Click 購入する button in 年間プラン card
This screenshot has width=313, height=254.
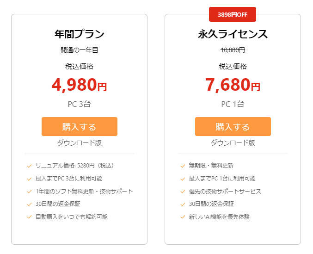(x=79, y=127)
